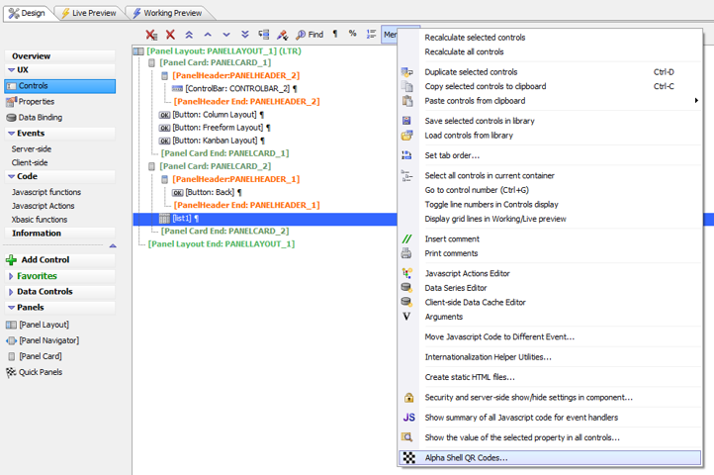Screen dimensions: 714x475
Task: Open Javascript functions
Action: (46, 192)
